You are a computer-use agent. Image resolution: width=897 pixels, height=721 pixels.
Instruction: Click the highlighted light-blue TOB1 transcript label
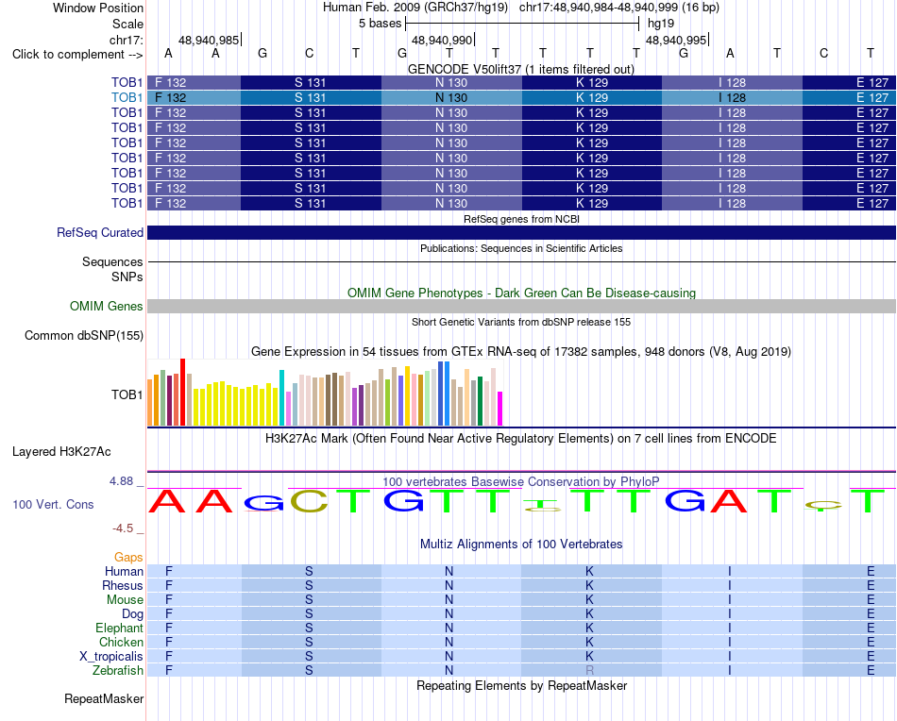point(127,98)
